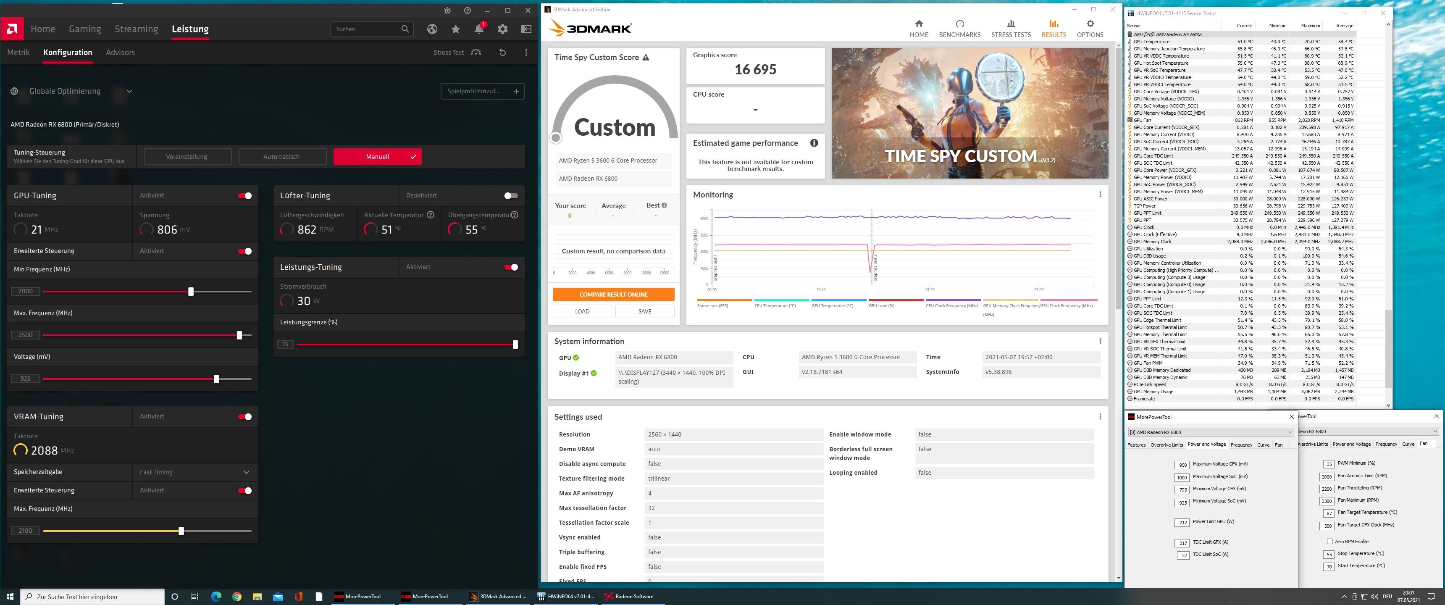Expand the Globale Optimierung dropdown
The image size is (1445, 605).
[x=129, y=91]
